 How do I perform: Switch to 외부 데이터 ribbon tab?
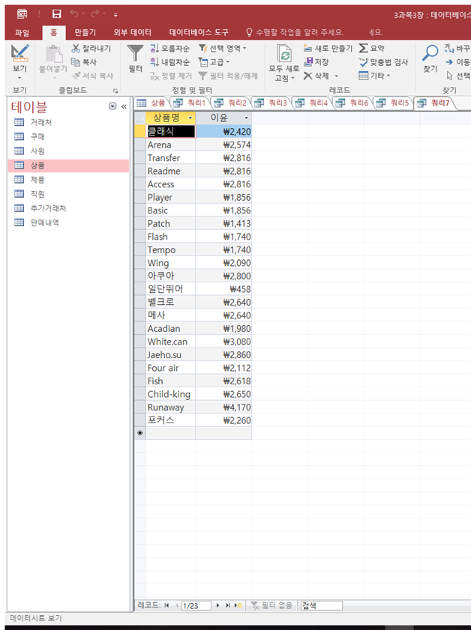pos(132,32)
